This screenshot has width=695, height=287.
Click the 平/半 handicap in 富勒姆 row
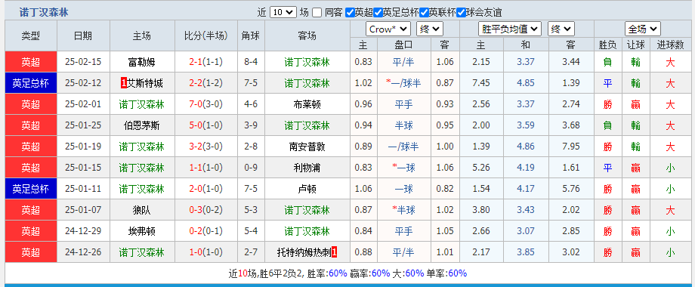point(403,62)
